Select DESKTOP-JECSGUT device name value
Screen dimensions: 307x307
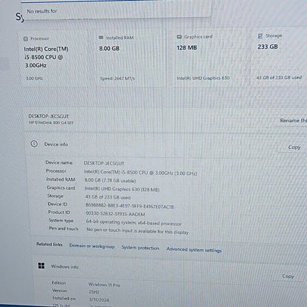coord(104,163)
